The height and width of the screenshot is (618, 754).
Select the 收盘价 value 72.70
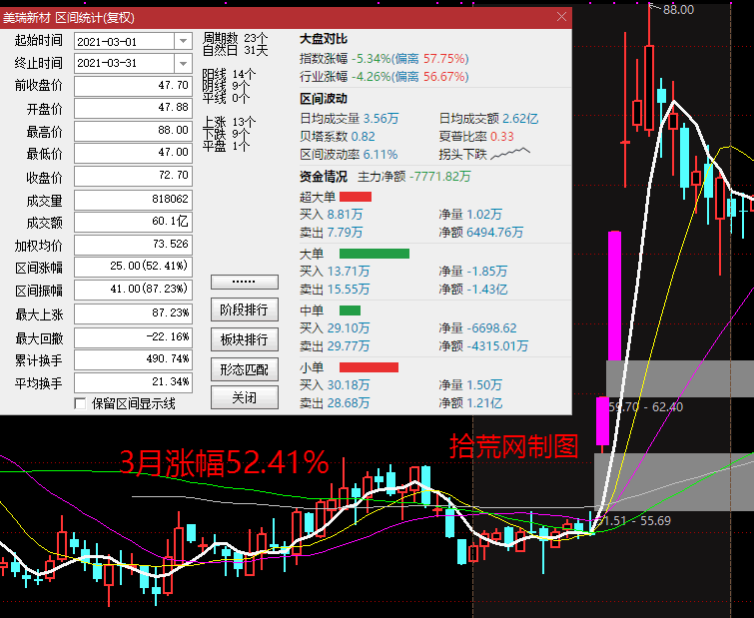click(133, 176)
